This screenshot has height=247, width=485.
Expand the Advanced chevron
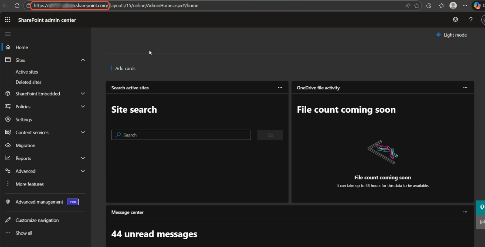pos(83,171)
